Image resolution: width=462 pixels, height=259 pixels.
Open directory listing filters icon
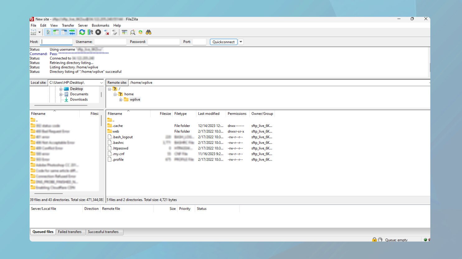(125, 32)
